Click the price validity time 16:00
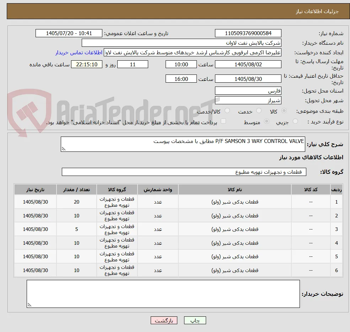Viewport: 350px width, 332px height. [181, 79]
